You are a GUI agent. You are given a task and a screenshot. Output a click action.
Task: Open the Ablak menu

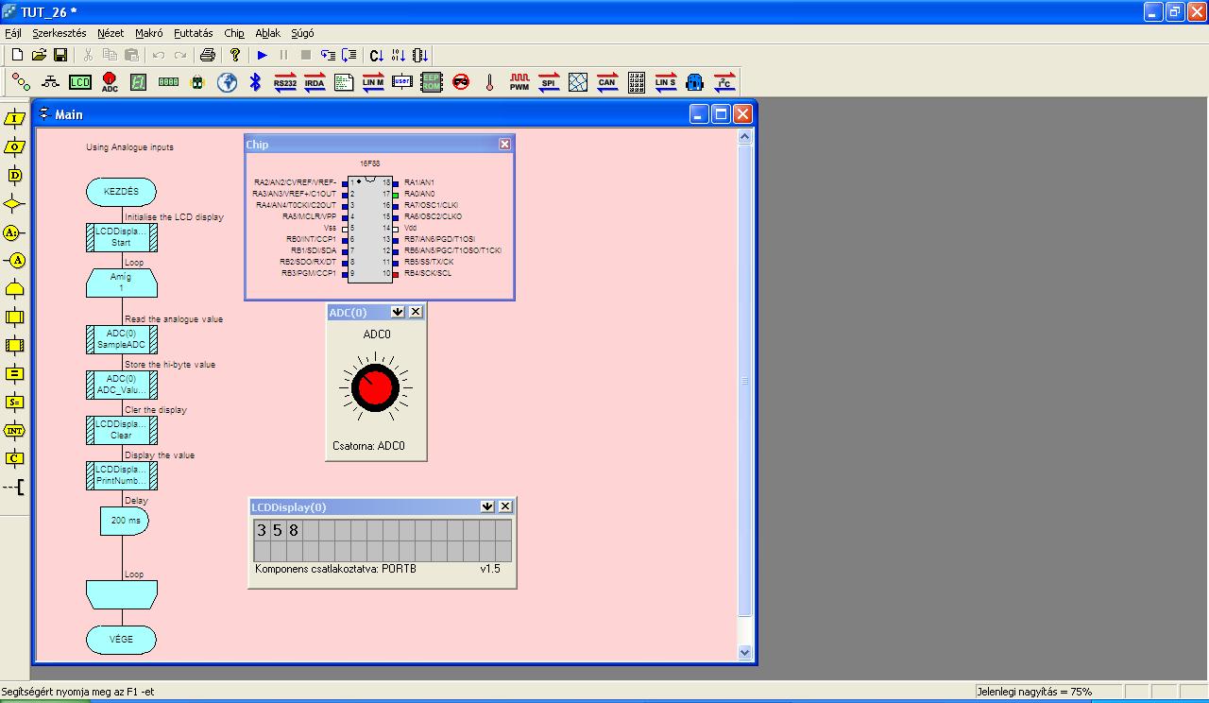[268, 33]
